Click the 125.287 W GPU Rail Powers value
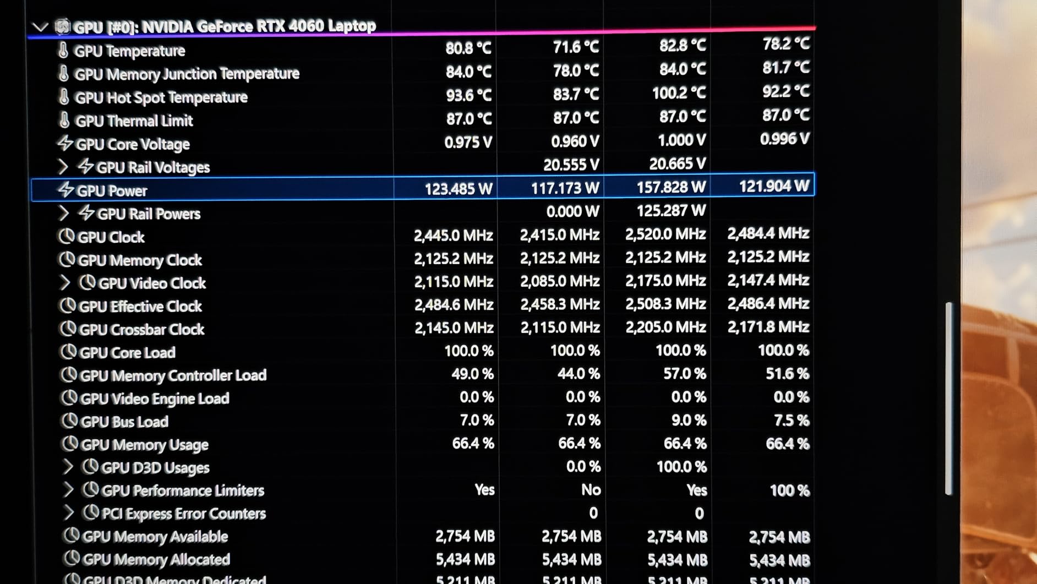The height and width of the screenshot is (584, 1037). [671, 210]
